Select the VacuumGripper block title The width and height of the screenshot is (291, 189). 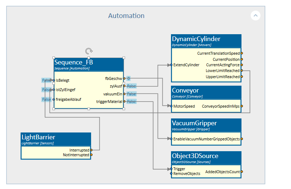click(x=194, y=123)
